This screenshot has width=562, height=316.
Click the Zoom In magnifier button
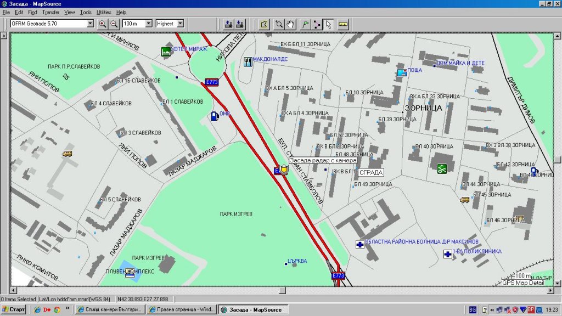click(x=103, y=24)
